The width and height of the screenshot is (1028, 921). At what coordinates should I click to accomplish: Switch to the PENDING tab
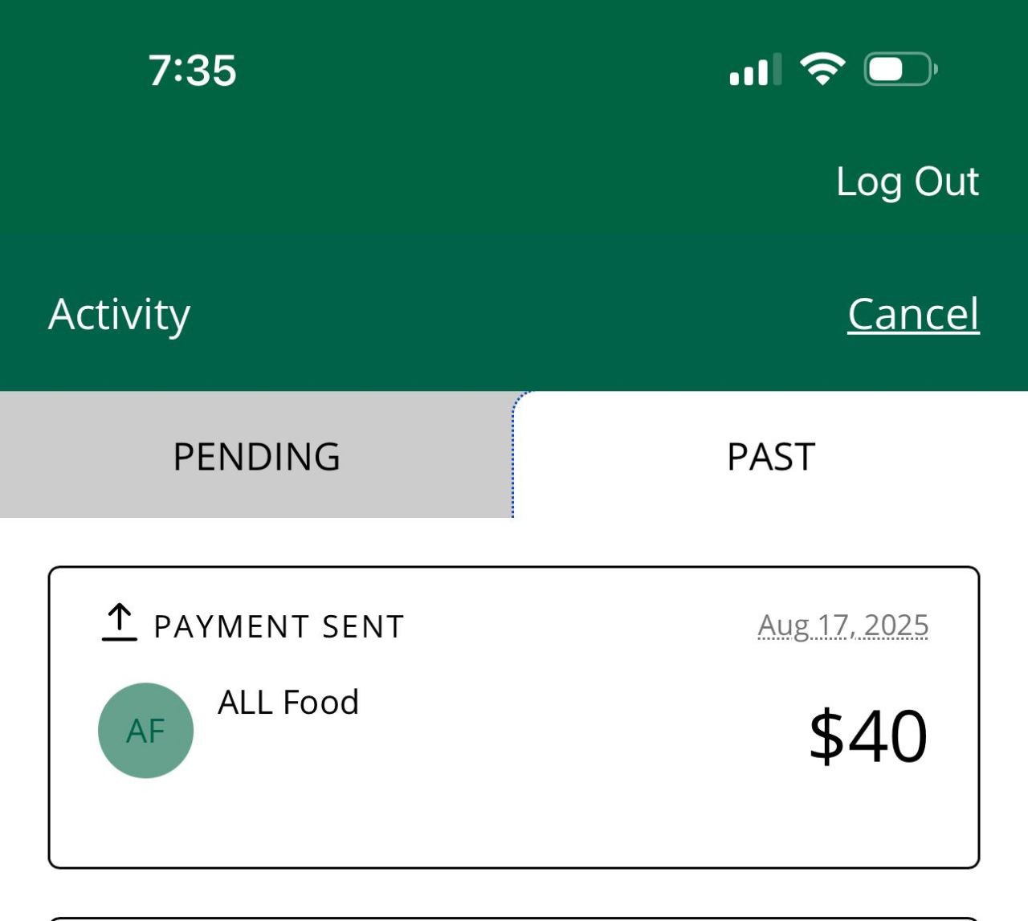pyautogui.click(x=256, y=456)
